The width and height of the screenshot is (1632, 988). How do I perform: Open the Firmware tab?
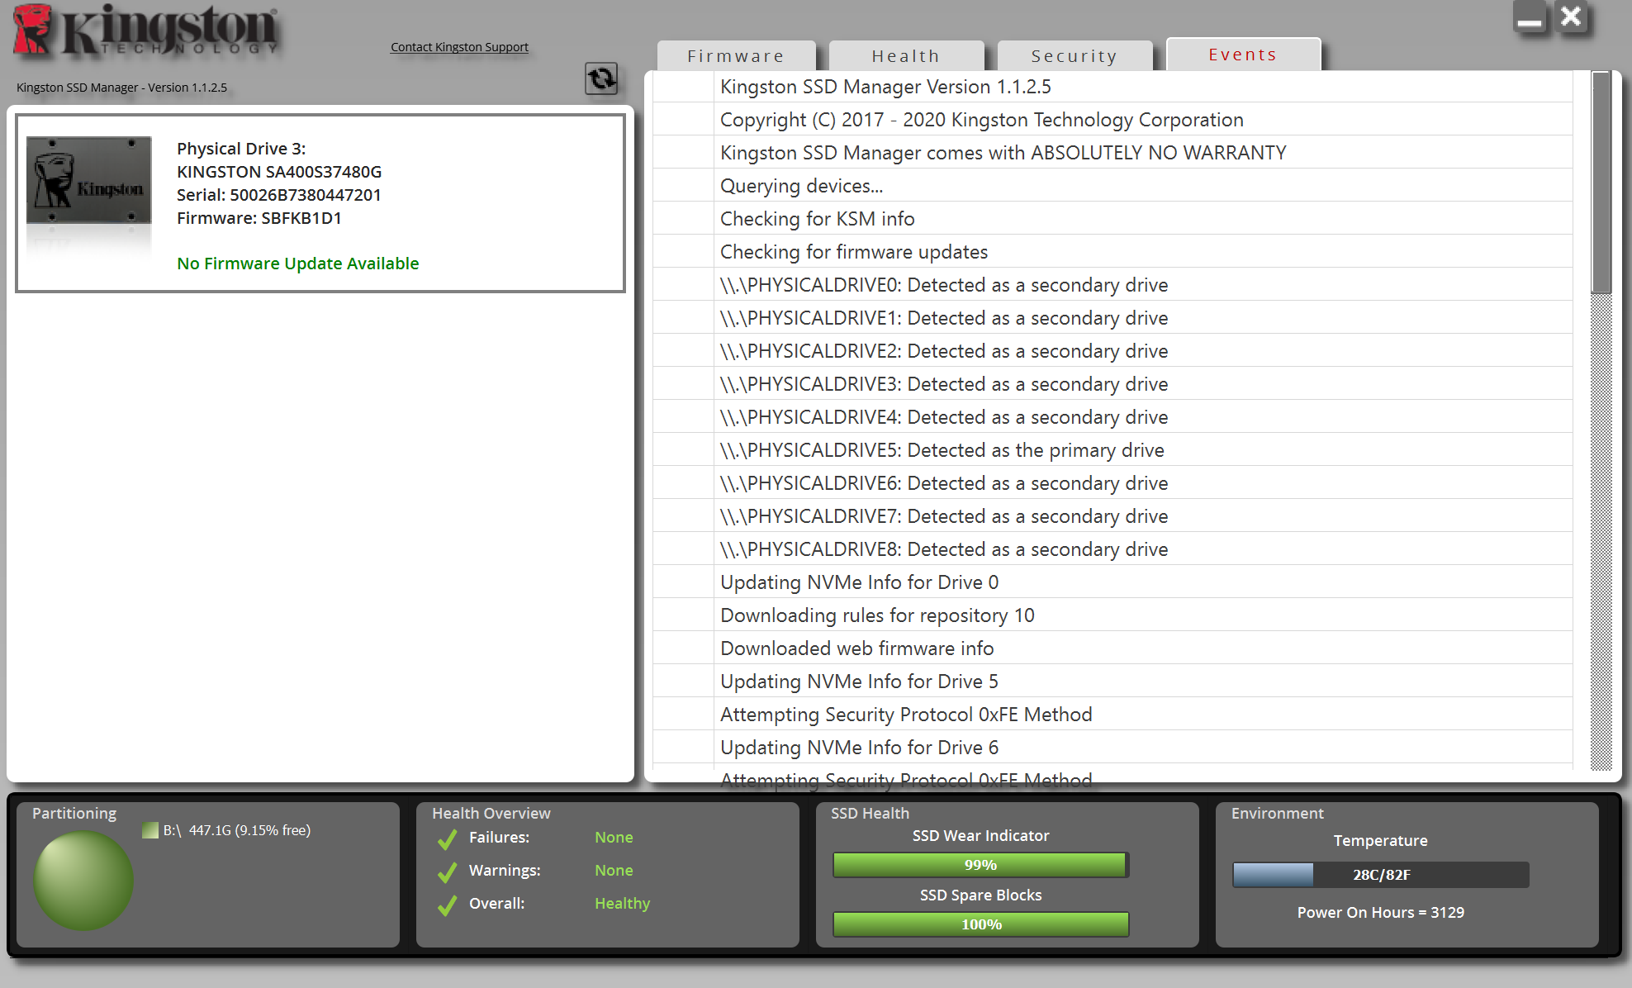pyautogui.click(x=736, y=56)
